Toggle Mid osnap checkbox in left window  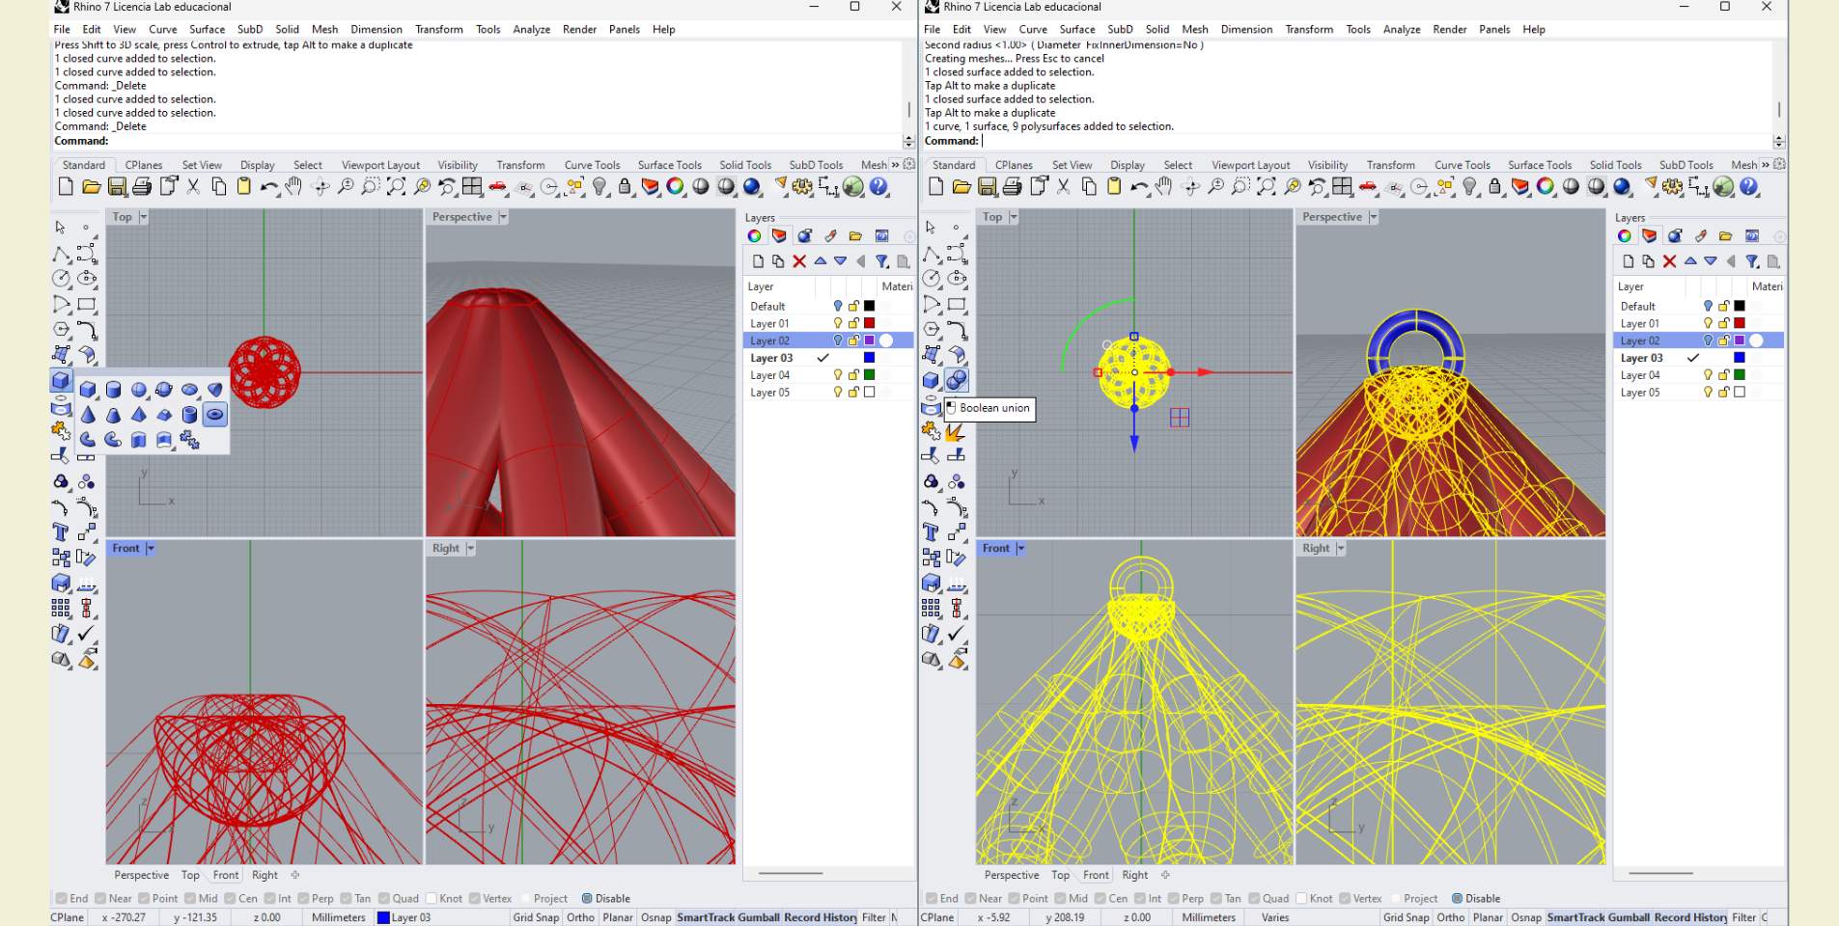coord(190,898)
